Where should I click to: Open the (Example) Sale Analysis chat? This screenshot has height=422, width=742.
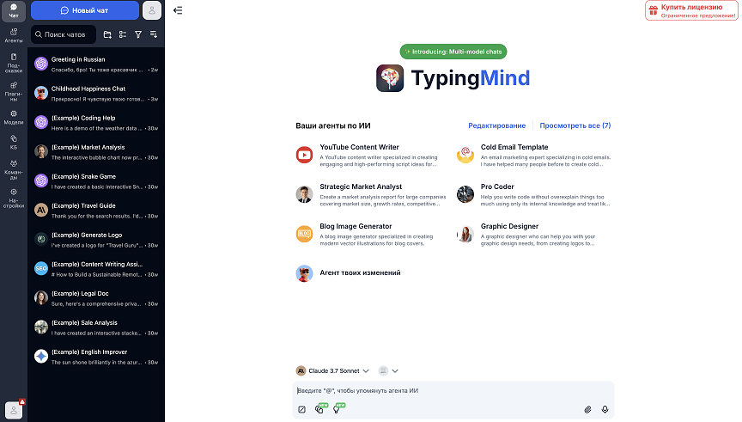96,327
